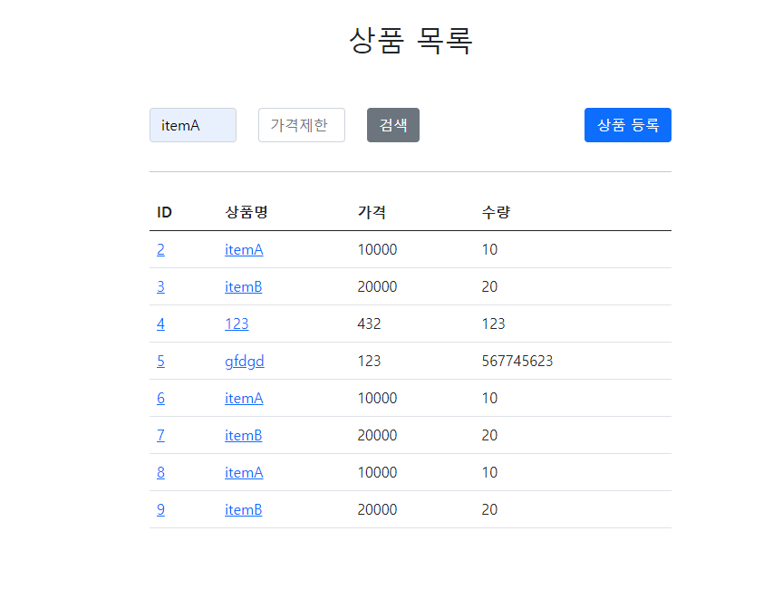Select price 10000 in row ID 6

click(x=377, y=398)
